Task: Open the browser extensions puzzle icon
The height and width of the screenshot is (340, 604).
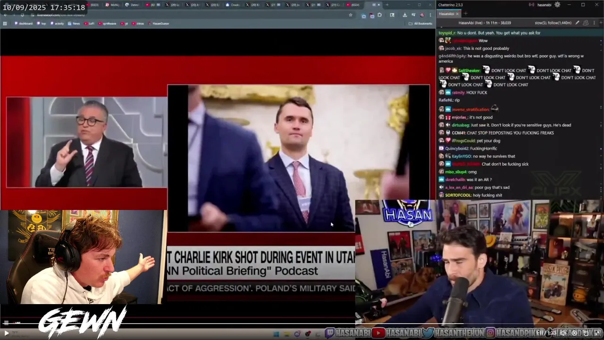Action: pyautogui.click(x=379, y=15)
